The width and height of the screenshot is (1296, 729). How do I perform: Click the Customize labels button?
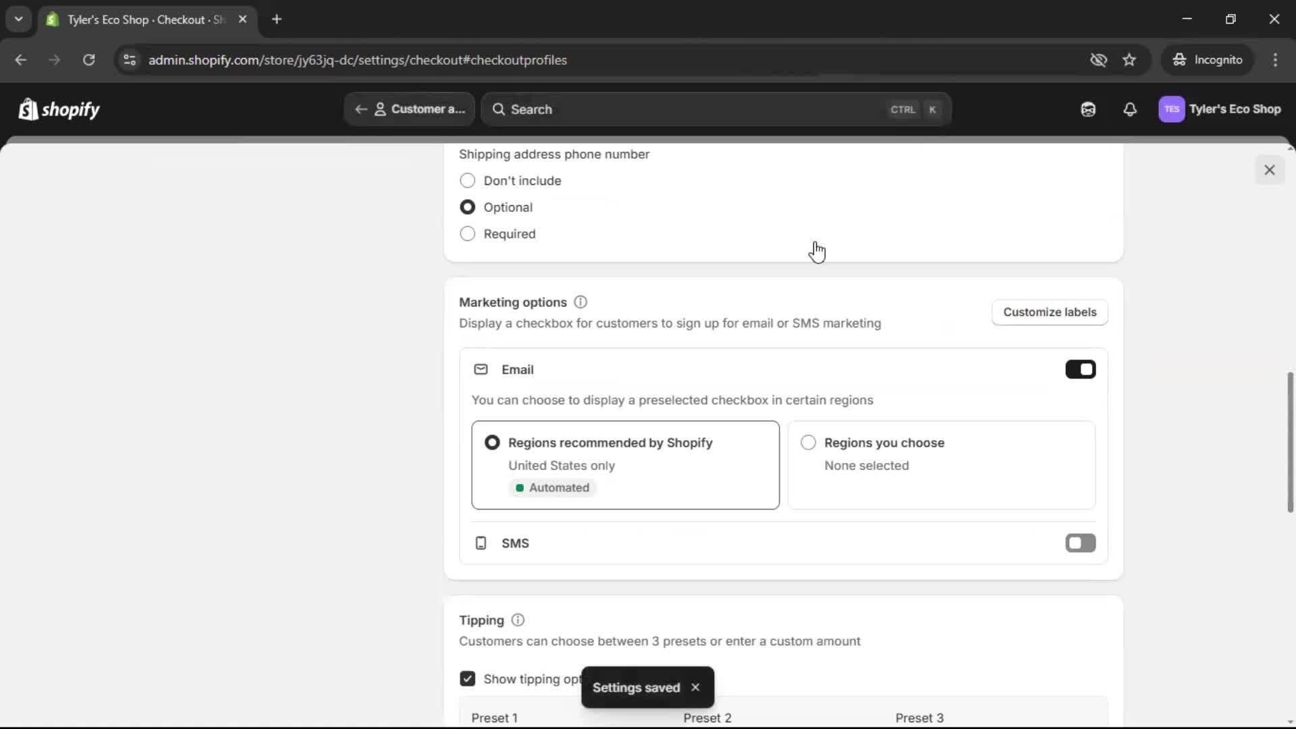(1050, 312)
